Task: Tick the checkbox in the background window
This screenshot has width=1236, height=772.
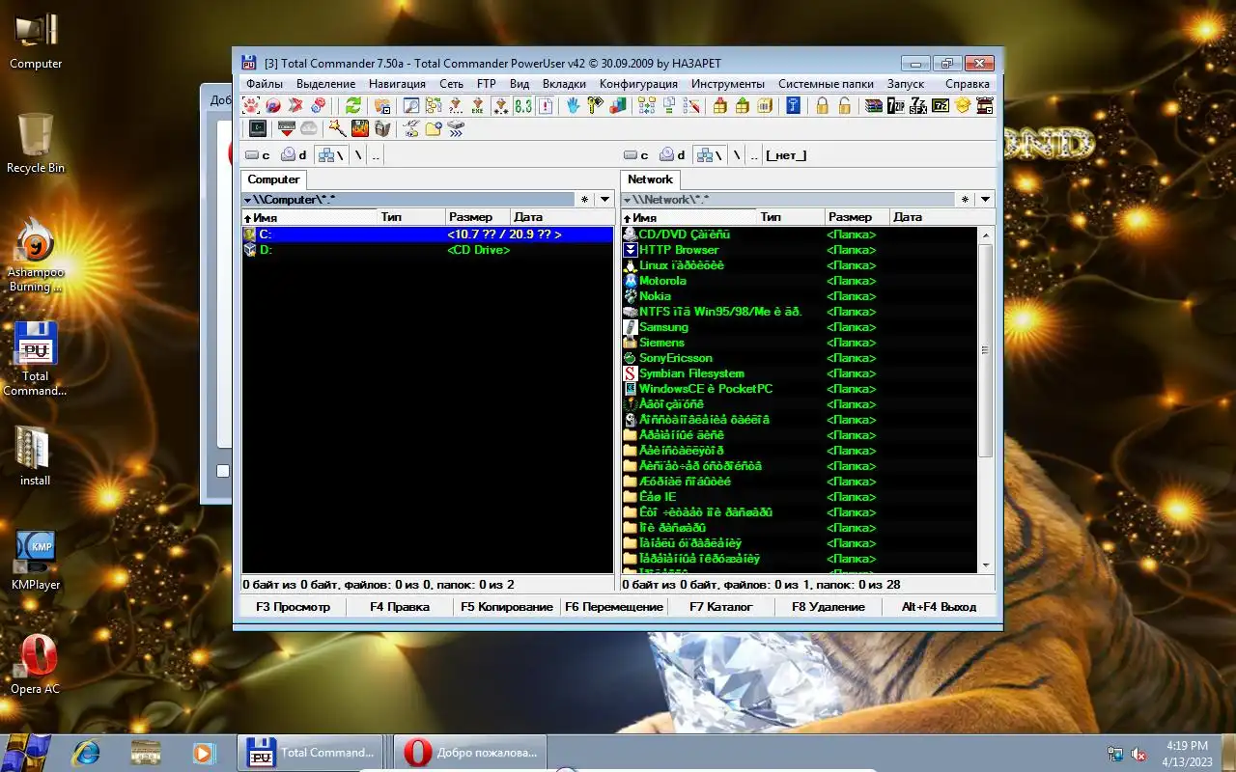Action: (x=223, y=471)
